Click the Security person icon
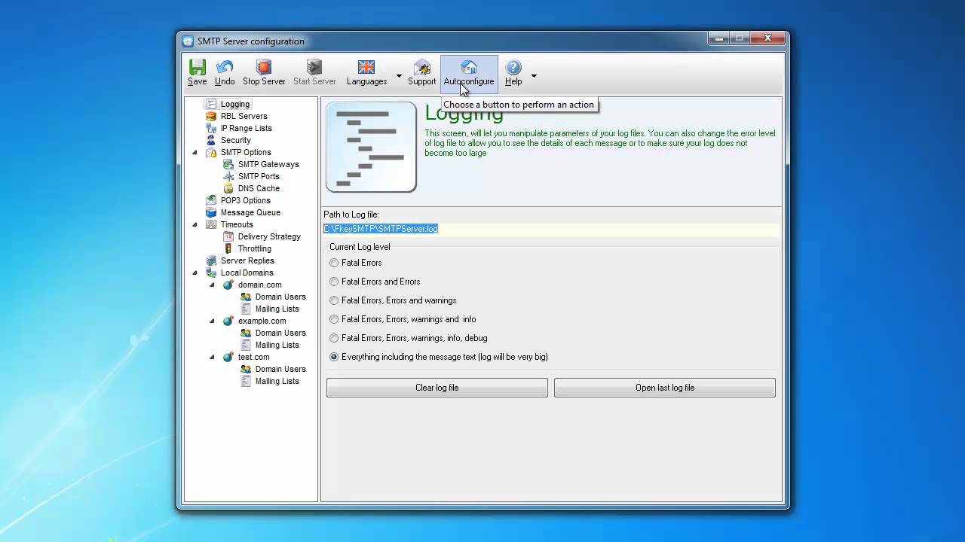965x542 pixels. click(211, 140)
